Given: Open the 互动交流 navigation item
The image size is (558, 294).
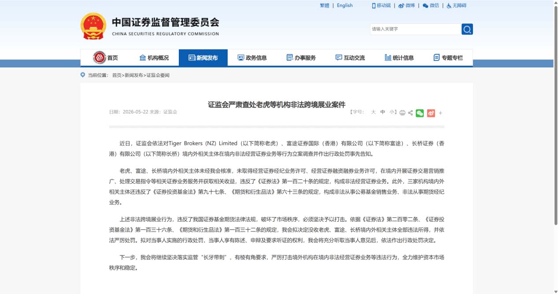Looking at the screenshot, I should click(350, 58).
